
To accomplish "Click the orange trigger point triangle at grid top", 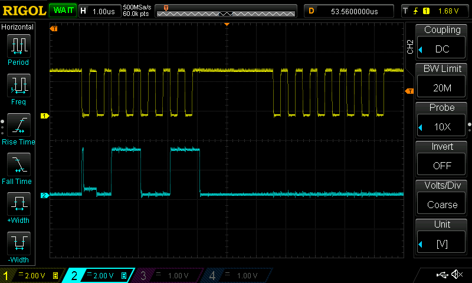I will (227, 24).
